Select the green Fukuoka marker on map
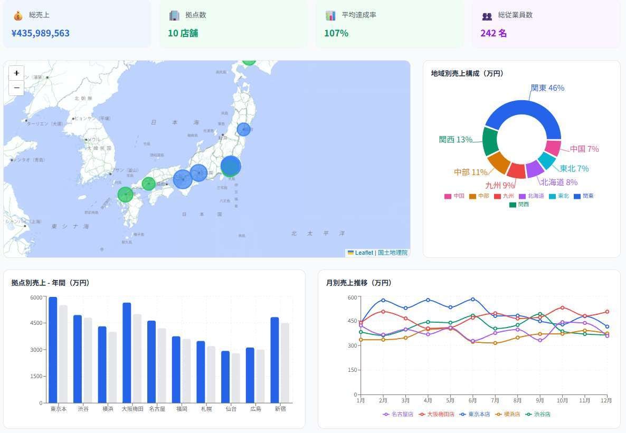Viewport: 626px width, 433px height. coord(126,195)
